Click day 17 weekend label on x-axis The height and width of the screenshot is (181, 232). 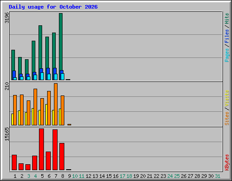[x=122, y=176]
